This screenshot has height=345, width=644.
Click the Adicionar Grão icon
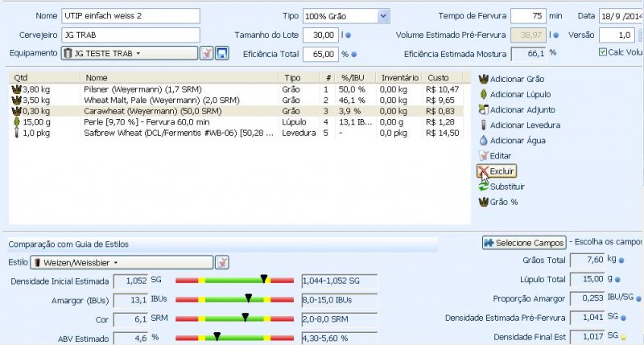click(483, 80)
